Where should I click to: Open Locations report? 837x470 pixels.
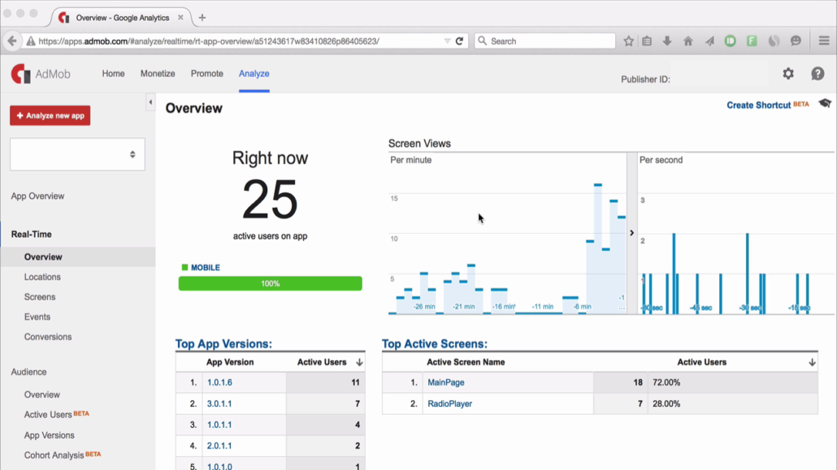(42, 277)
